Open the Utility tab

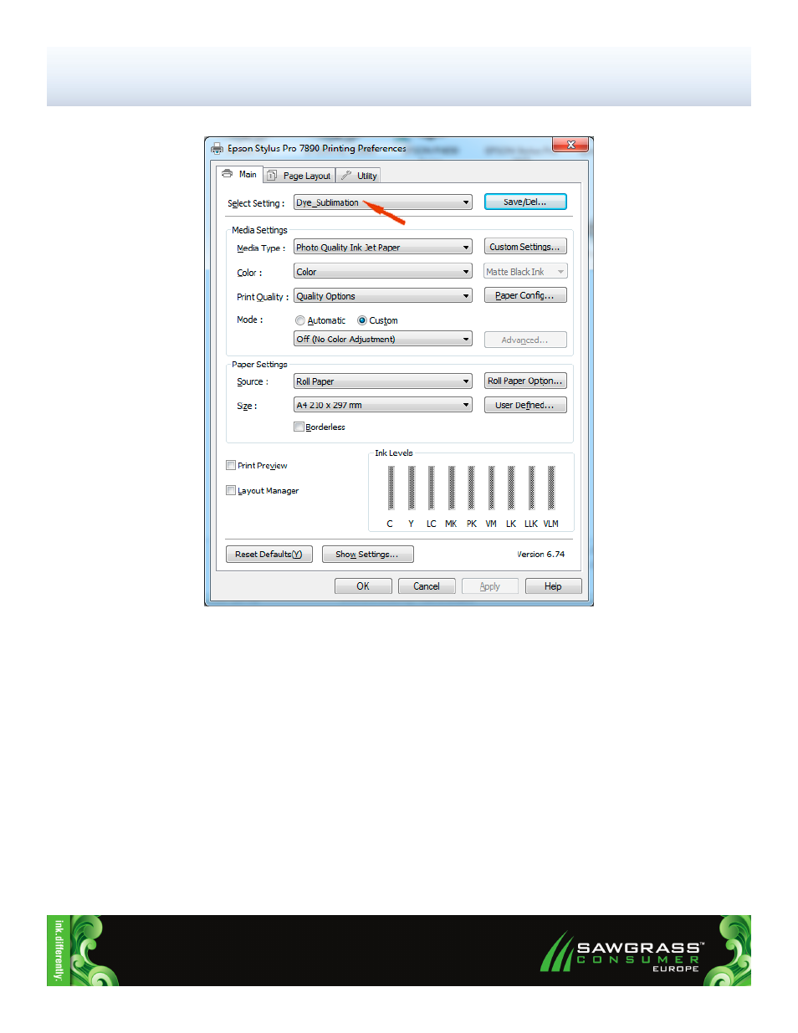359,176
